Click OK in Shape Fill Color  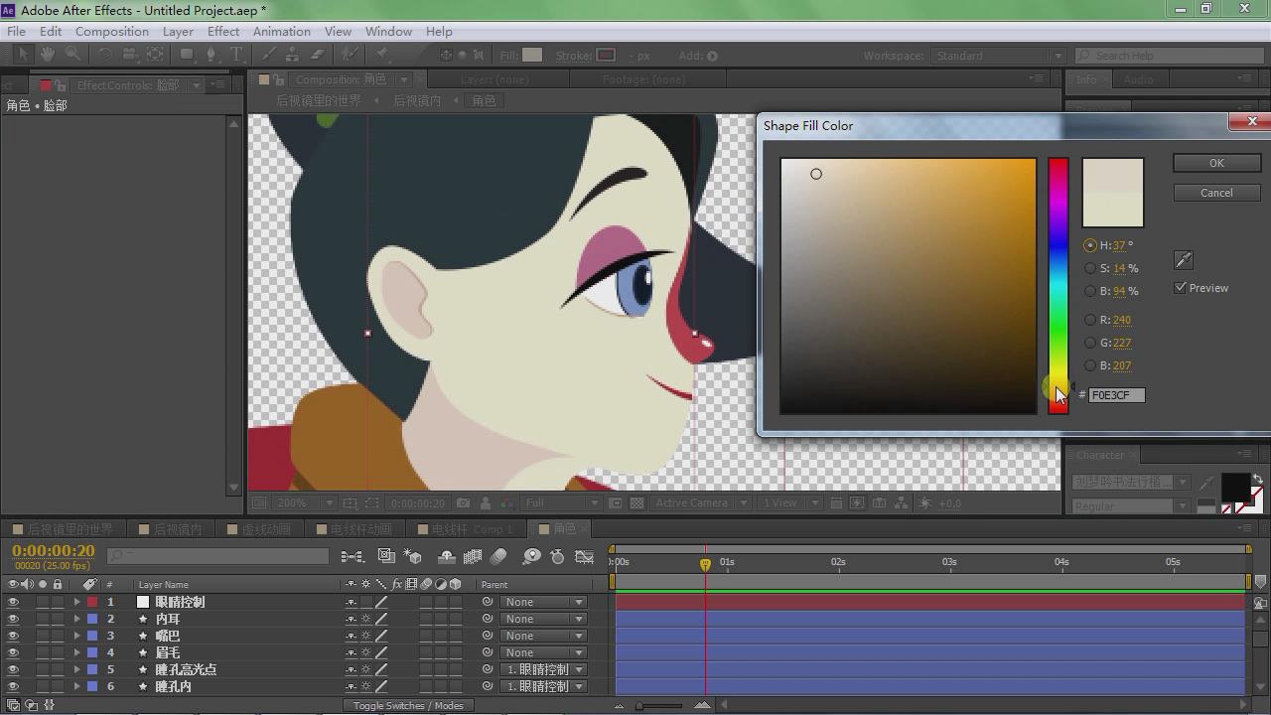tap(1216, 163)
